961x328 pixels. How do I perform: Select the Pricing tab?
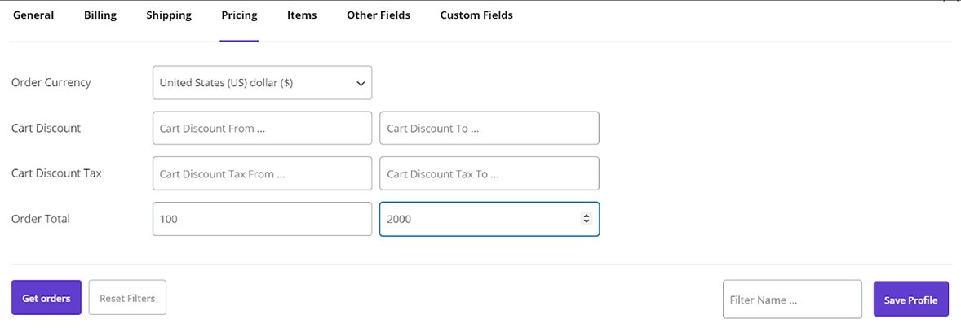pos(239,15)
